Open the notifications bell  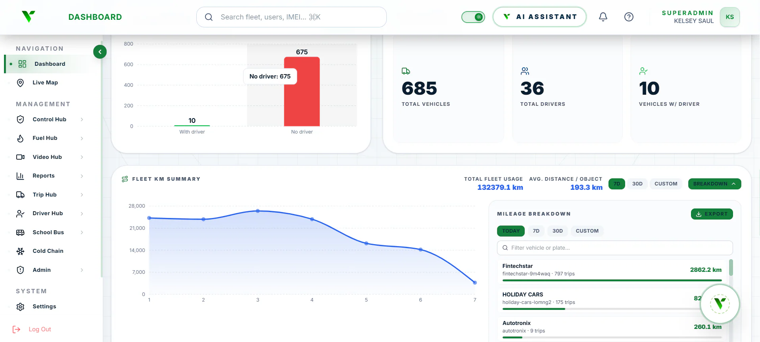pos(603,17)
